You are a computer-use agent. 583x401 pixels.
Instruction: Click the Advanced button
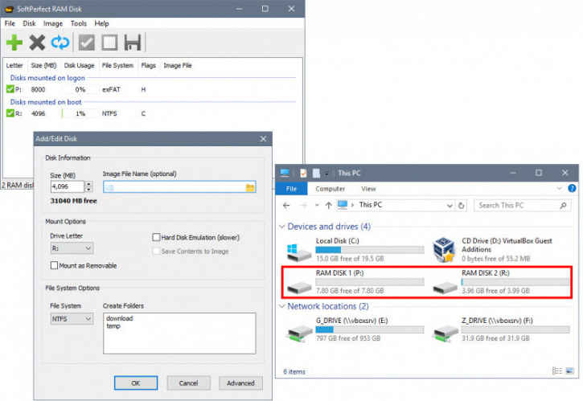point(240,383)
